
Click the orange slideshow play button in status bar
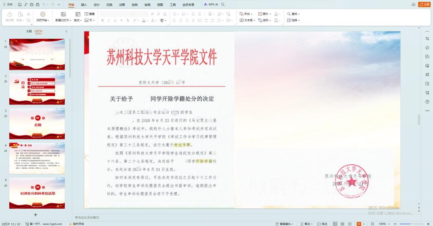coord(359,224)
